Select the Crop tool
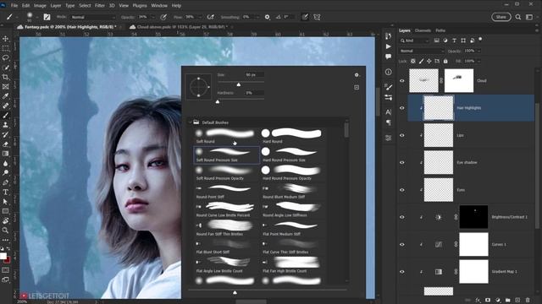This screenshot has width=542, height=304. click(6, 77)
